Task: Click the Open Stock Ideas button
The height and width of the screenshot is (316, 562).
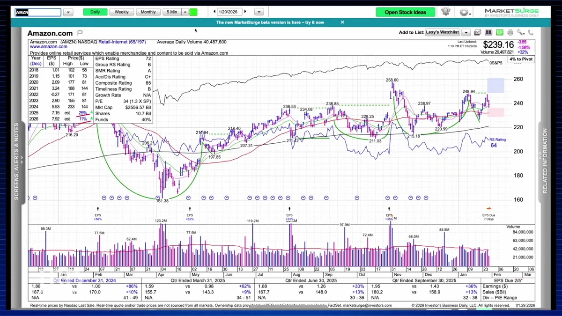Action: (406, 12)
